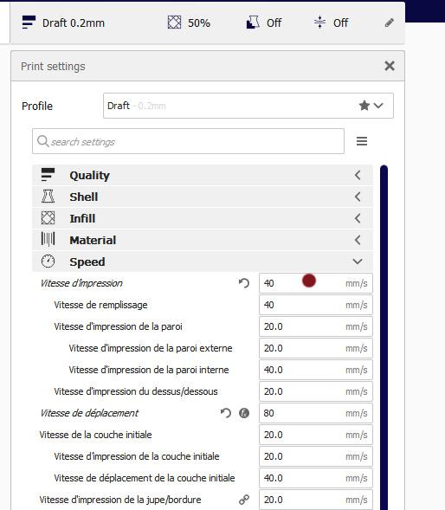Edit Vitesse de la couche initiale value
This screenshot has height=510, width=445.
[315, 435]
